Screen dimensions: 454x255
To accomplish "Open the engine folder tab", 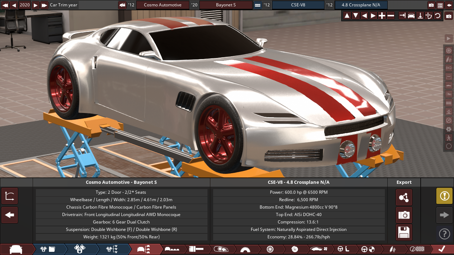I will point(48,249).
